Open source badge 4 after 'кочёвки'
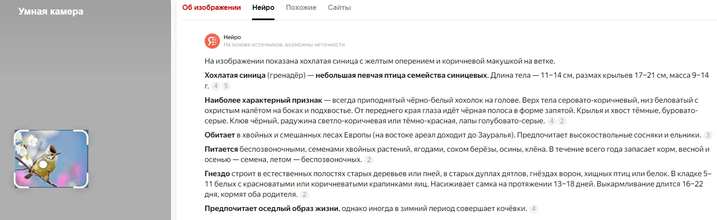 pyautogui.click(x=533, y=209)
